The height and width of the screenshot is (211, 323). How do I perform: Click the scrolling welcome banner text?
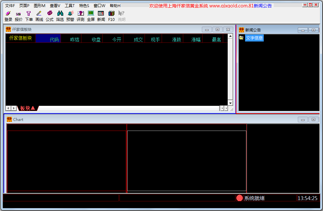pyautogui.click(x=211, y=6)
